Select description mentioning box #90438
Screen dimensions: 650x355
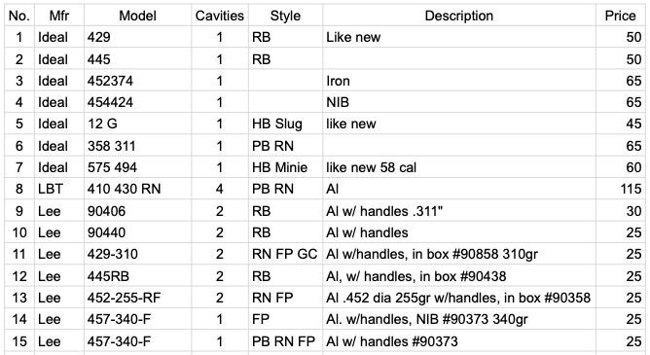point(459,276)
